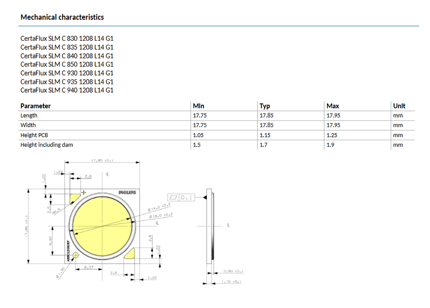Viewport: 430px width, 308px height.
Task: Select CertaFlux SLM C 830 1208 L14 G1
Action: click(67, 38)
